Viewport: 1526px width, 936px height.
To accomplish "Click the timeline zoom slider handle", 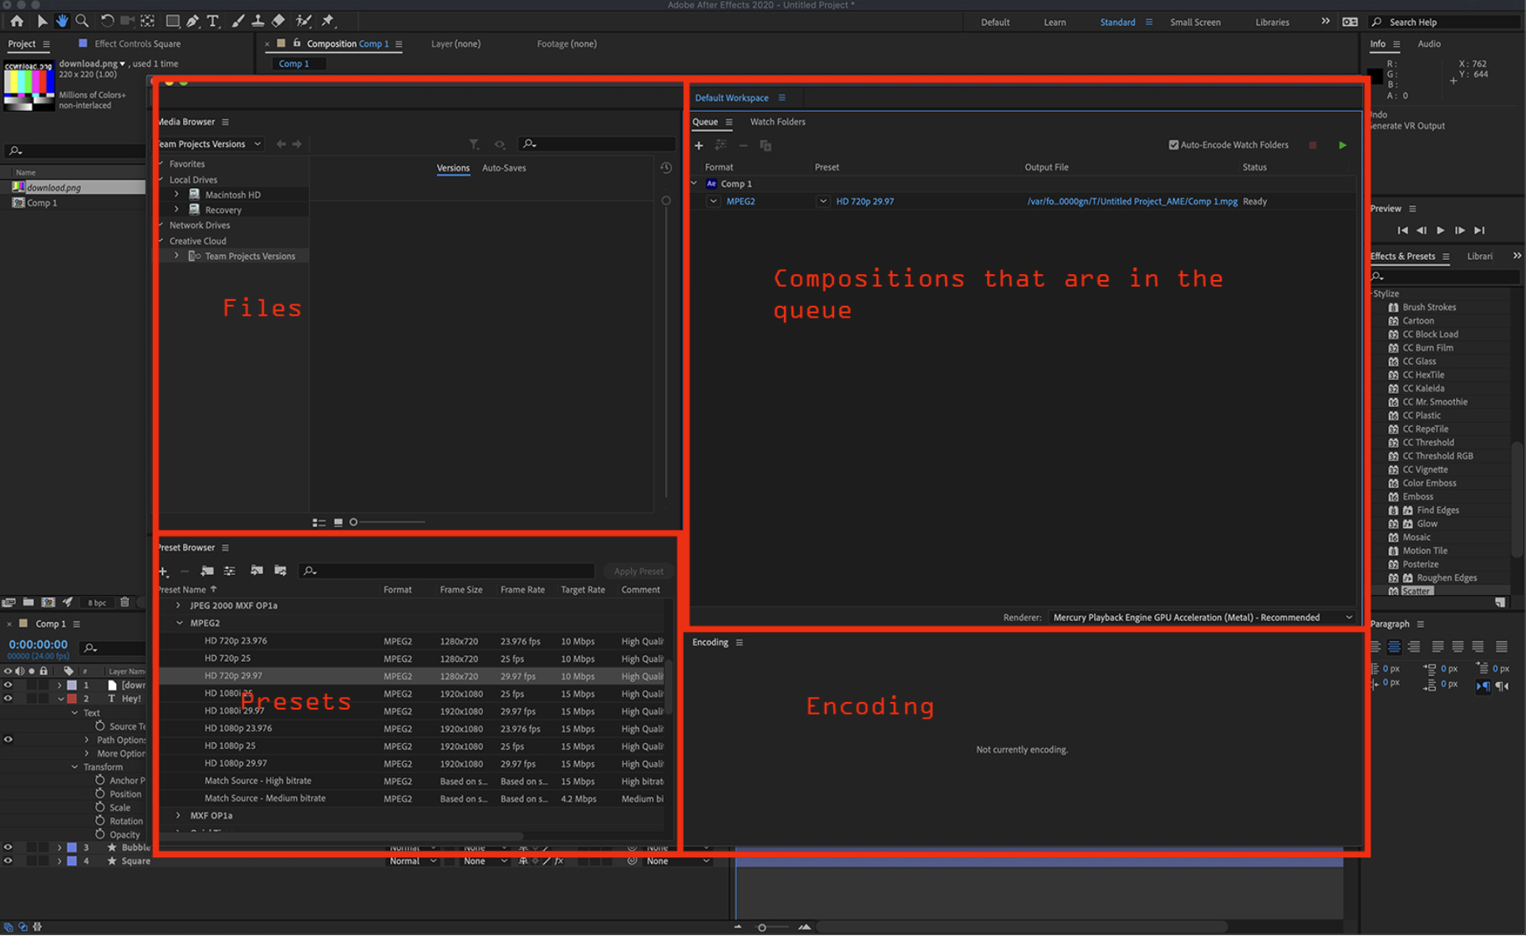I will 761,928.
